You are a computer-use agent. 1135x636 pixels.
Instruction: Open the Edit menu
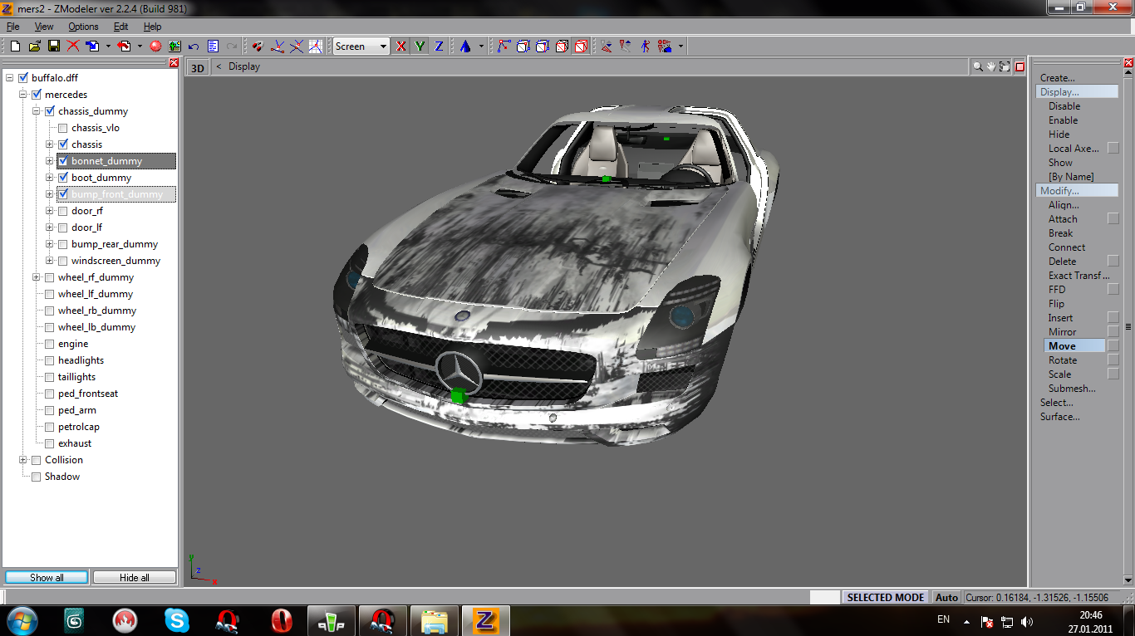pos(120,27)
